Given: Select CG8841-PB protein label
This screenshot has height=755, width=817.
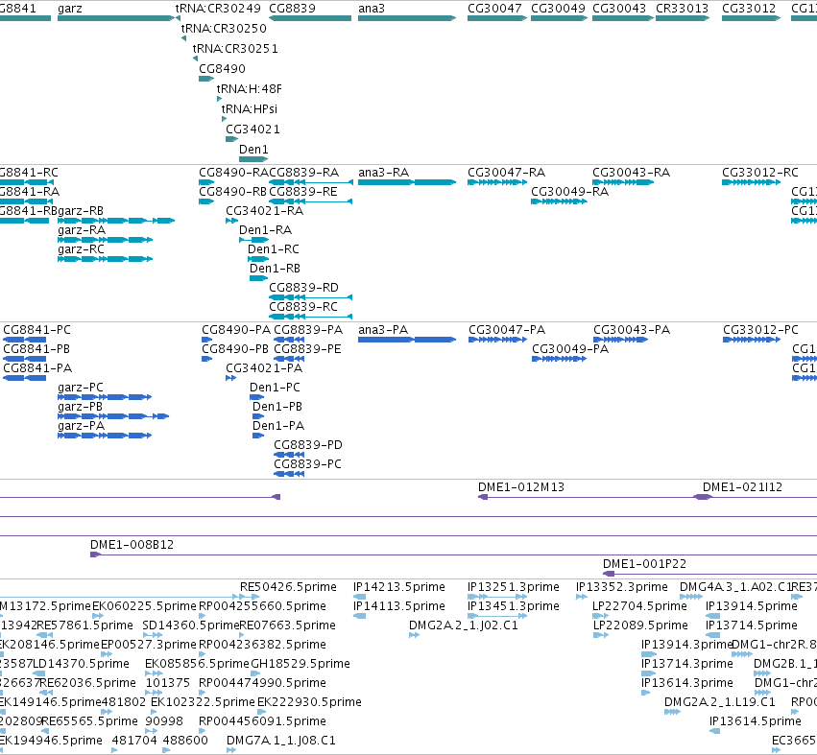Looking at the screenshot, I should coord(36,349).
